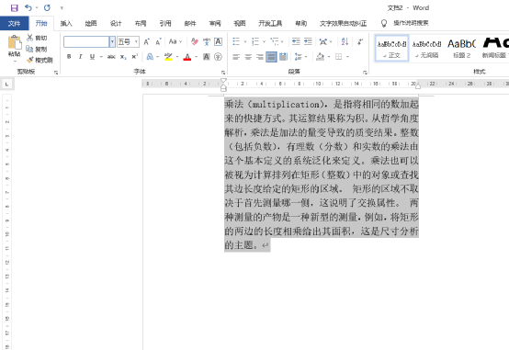
Task: Clear all formatting with eraser icon
Action: [195, 42]
